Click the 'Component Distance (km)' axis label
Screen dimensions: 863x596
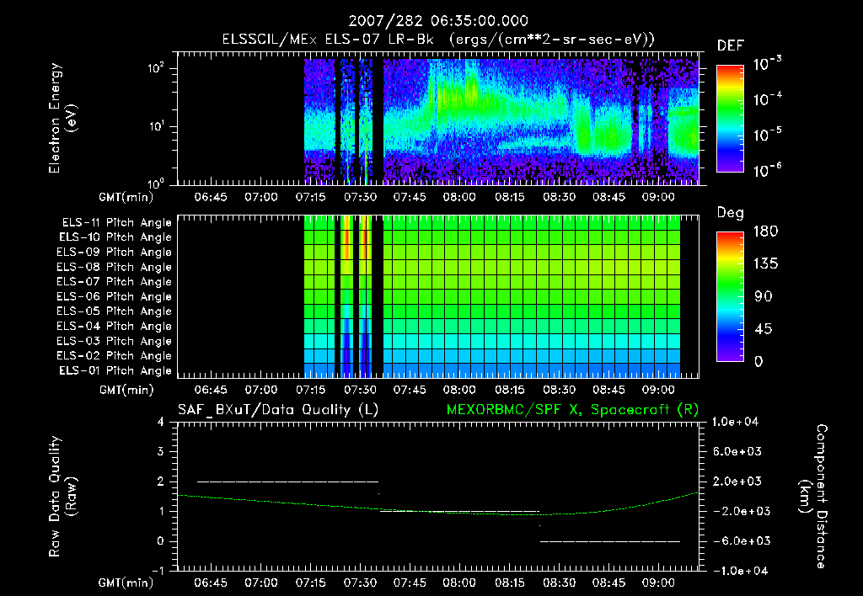pos(812,497)
